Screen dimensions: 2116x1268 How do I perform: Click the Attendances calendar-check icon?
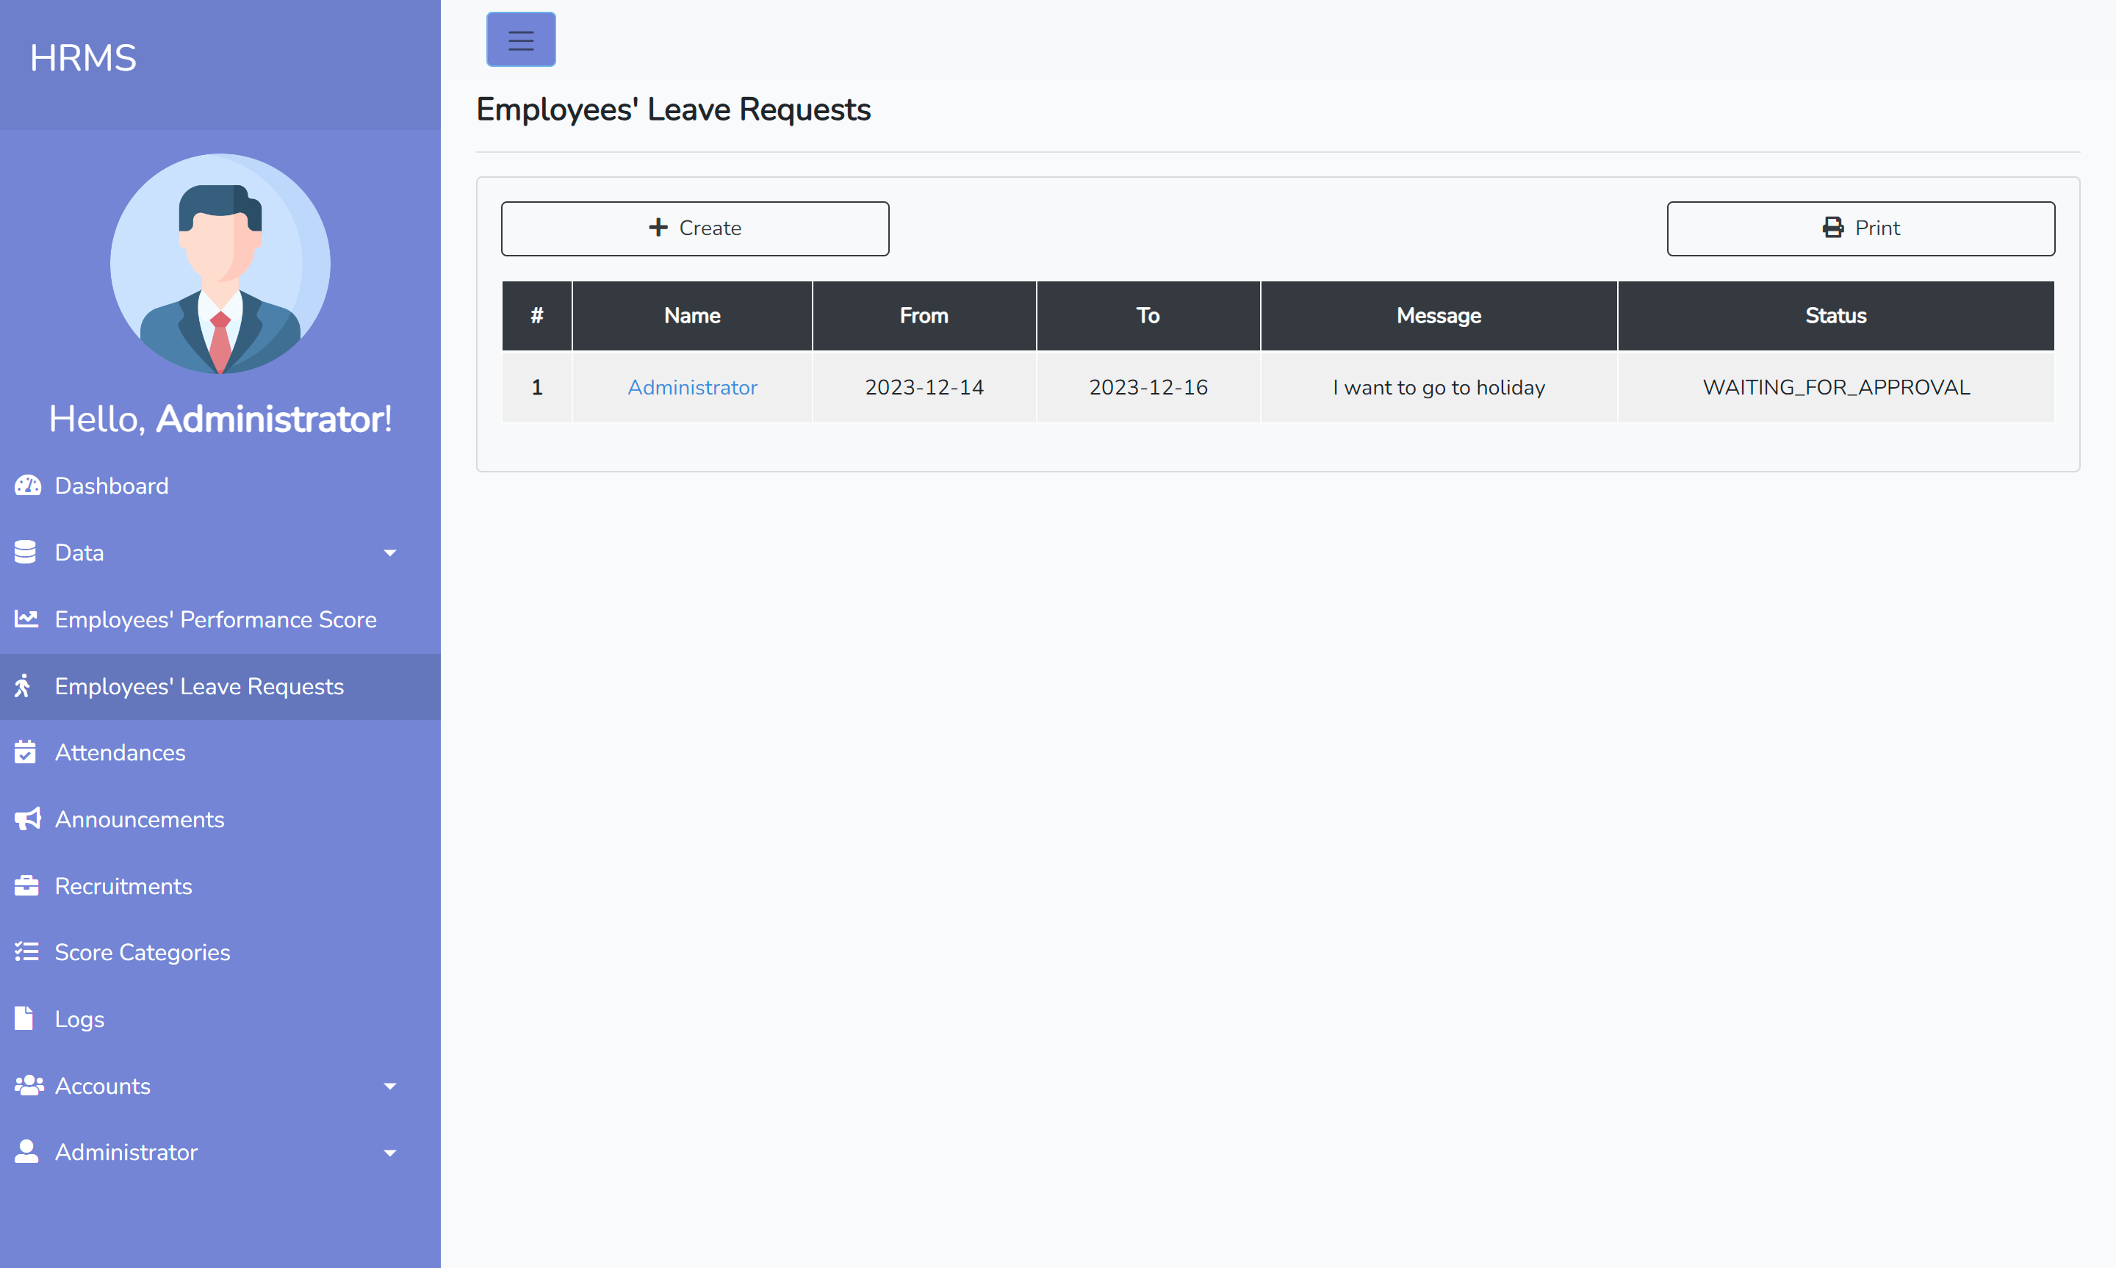[x=26, y=752]
